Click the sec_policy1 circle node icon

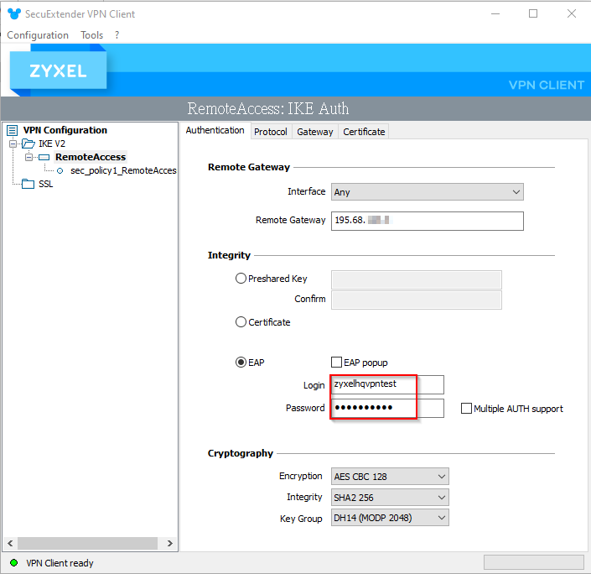pyautogui.click(x=60, y=171)
